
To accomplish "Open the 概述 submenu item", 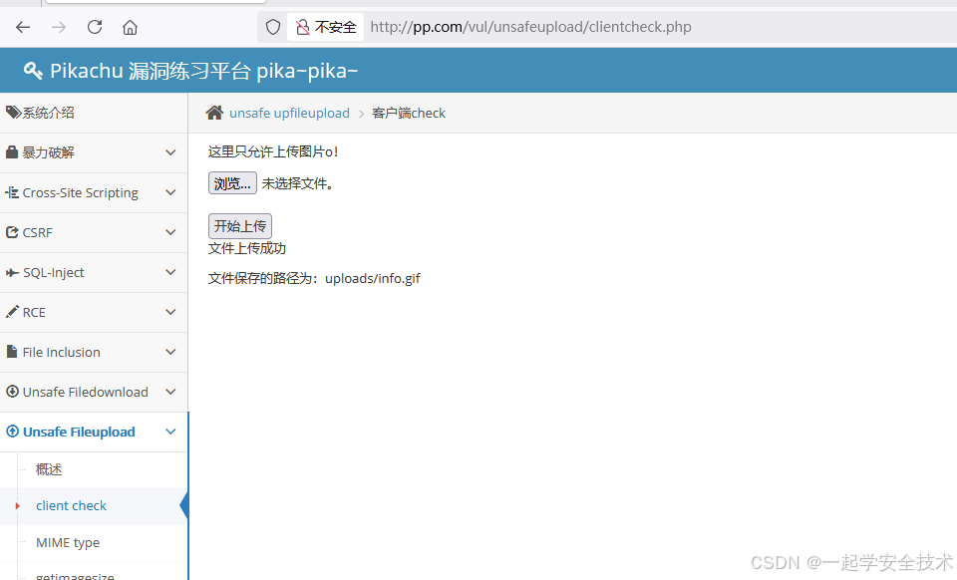I will pos(49,469).
